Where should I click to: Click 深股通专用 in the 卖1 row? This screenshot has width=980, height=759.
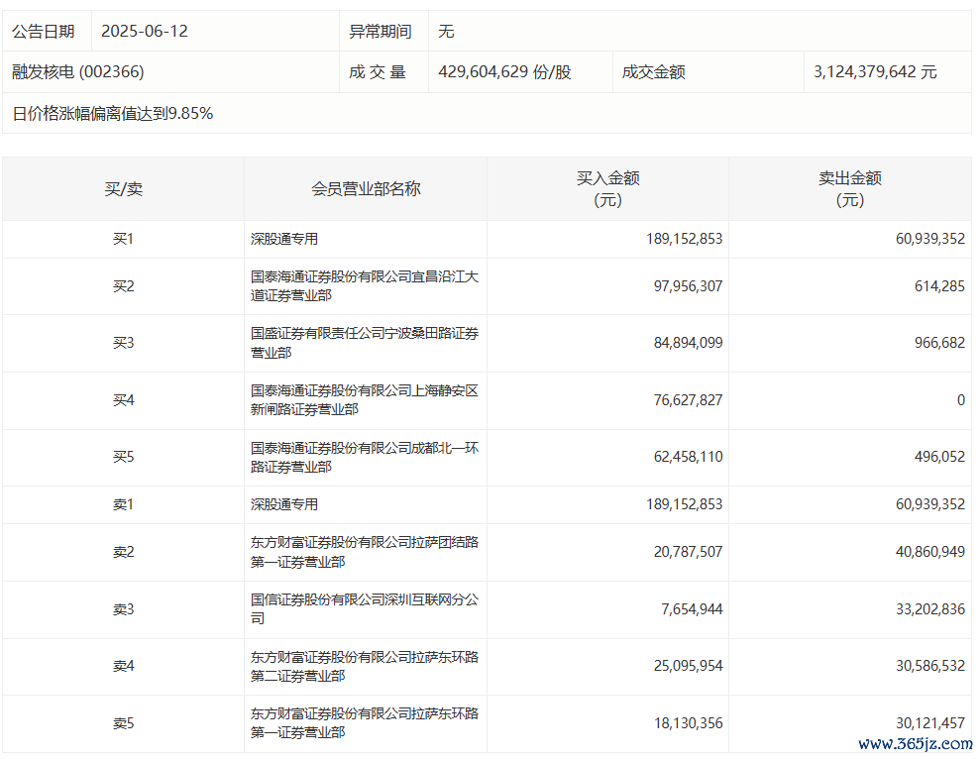pyautogui.click(x=284, y=504)
